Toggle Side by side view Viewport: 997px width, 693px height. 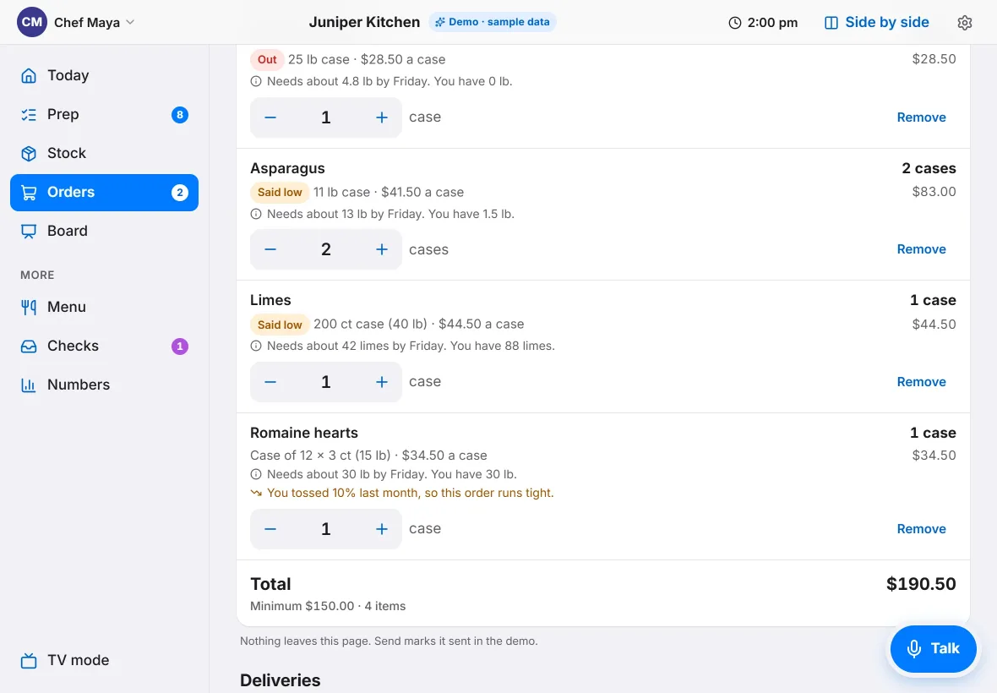[877, 23]
